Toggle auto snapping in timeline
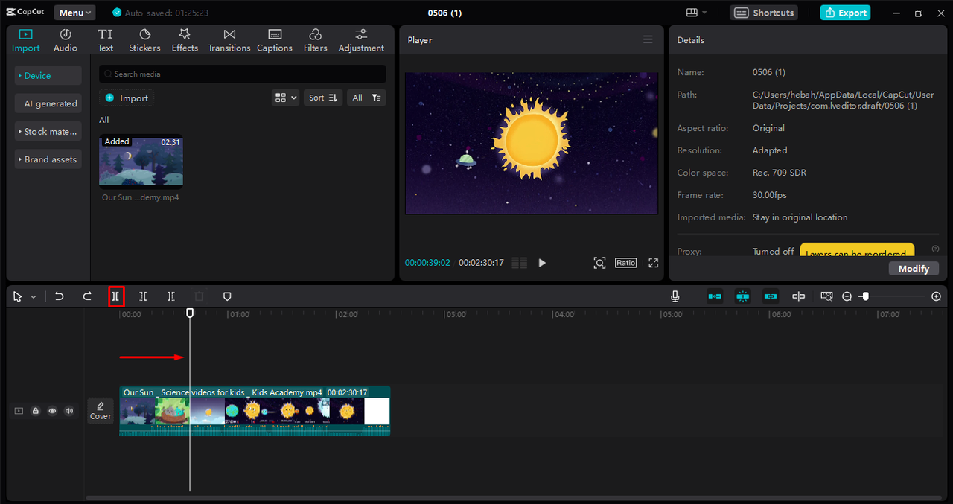Screen dimensions: 953x504 (742, 296)
